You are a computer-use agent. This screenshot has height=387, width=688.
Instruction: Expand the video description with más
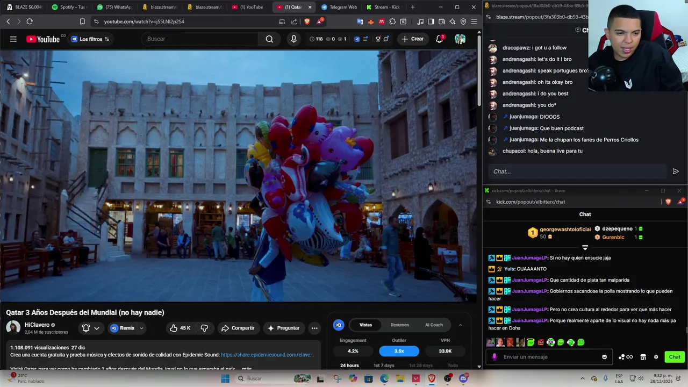coord(247,369)
